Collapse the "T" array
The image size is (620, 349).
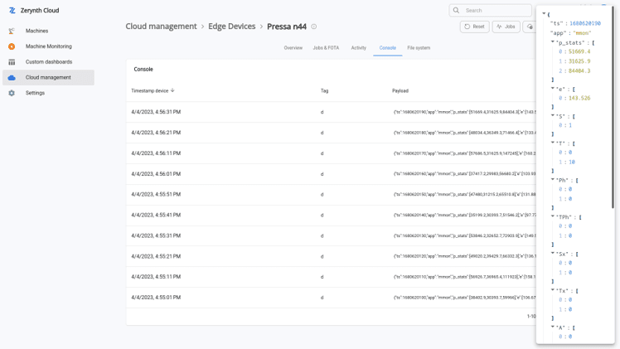pos(553,143)
